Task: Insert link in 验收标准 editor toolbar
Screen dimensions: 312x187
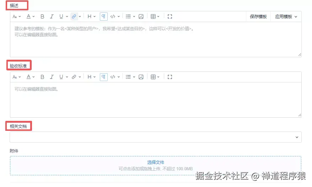Action: click(74, 77)
